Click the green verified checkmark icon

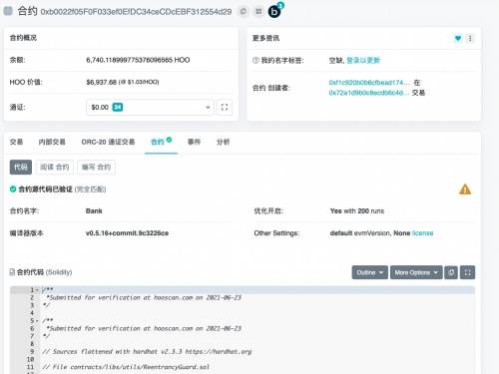(13, 189)
